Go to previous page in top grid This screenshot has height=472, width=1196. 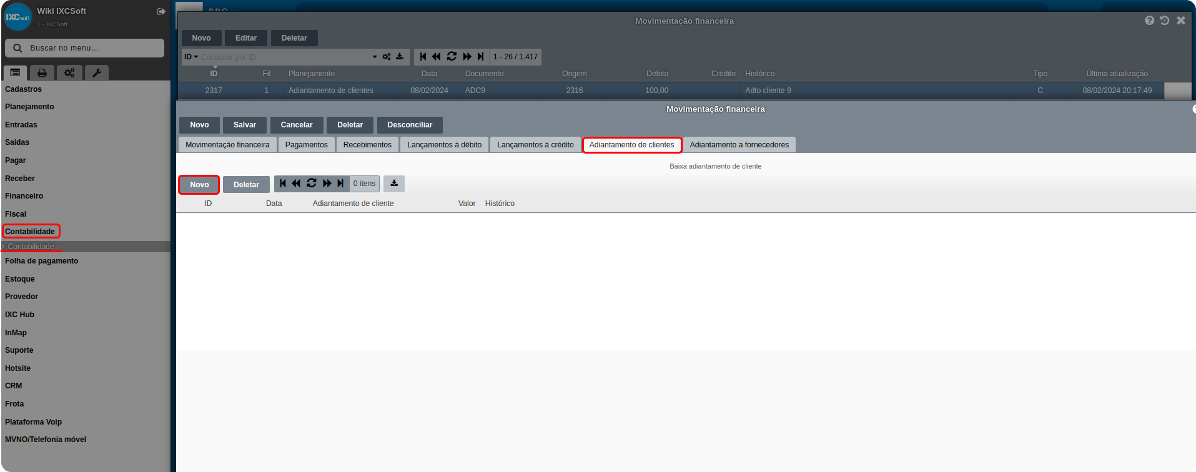pos(436,57)
